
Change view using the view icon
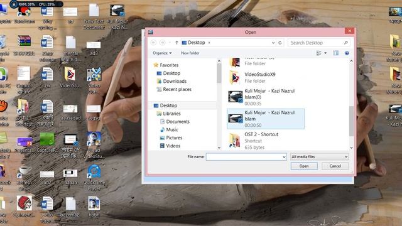(319, 53)
